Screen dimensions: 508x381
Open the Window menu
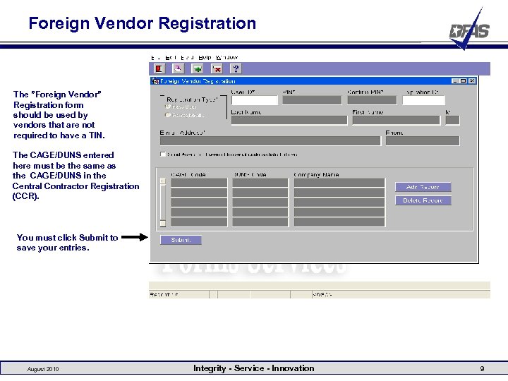click(x=226, y=57)
